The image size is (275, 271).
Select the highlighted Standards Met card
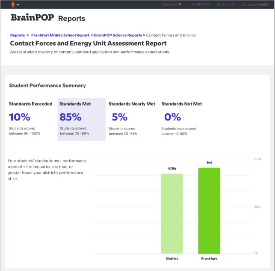pyautogui.click(x=81, y=119)
